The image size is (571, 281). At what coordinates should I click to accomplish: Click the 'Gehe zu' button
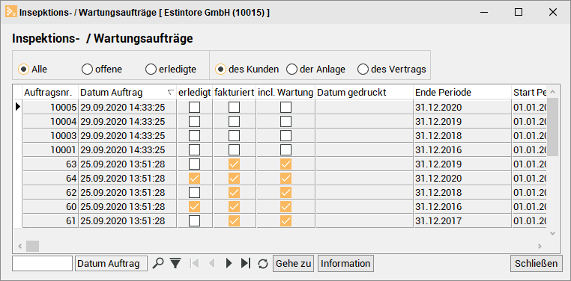(294, 263)
